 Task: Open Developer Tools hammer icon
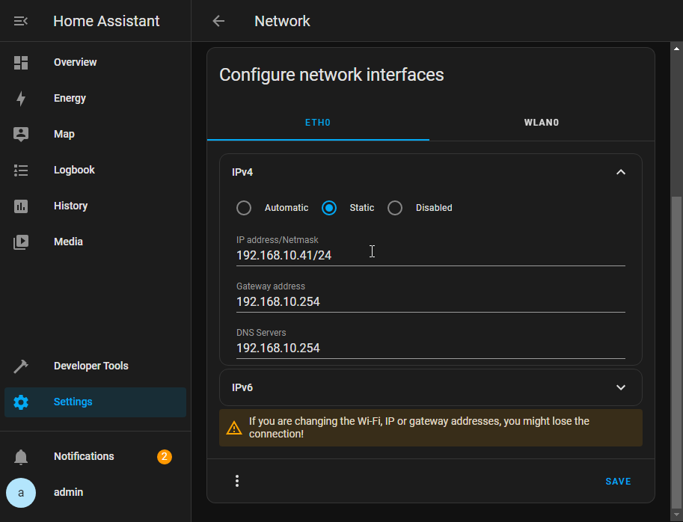(21, 366)
